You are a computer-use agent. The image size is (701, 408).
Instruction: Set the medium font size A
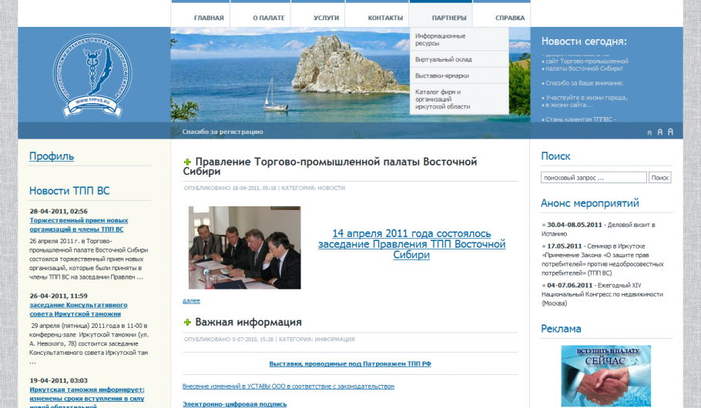tap(659, 132)
